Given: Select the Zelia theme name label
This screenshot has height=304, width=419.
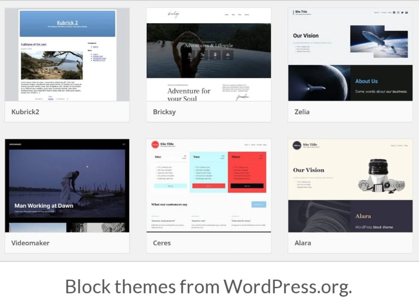Looking at the screenshot, I should tap(302, 112).
